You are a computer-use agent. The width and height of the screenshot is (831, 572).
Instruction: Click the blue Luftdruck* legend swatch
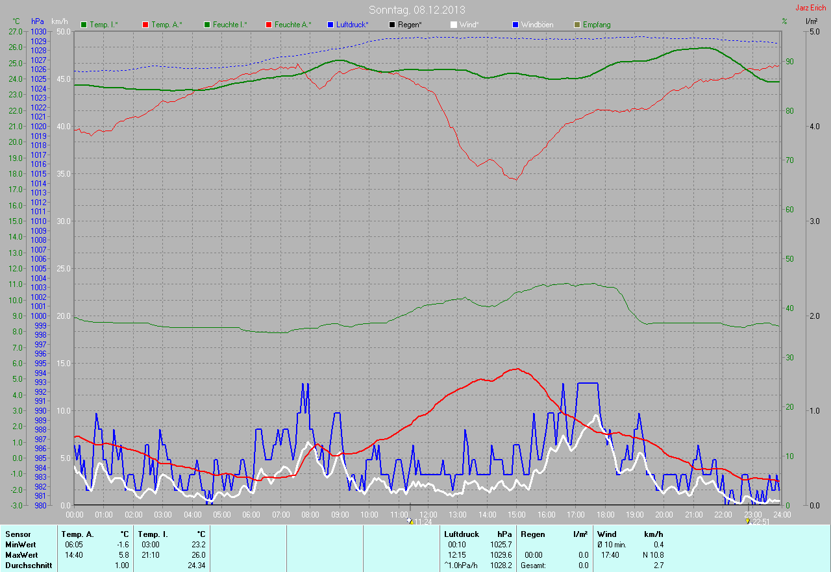330,25
